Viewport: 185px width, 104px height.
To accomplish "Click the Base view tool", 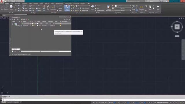I will coord(158,8).
